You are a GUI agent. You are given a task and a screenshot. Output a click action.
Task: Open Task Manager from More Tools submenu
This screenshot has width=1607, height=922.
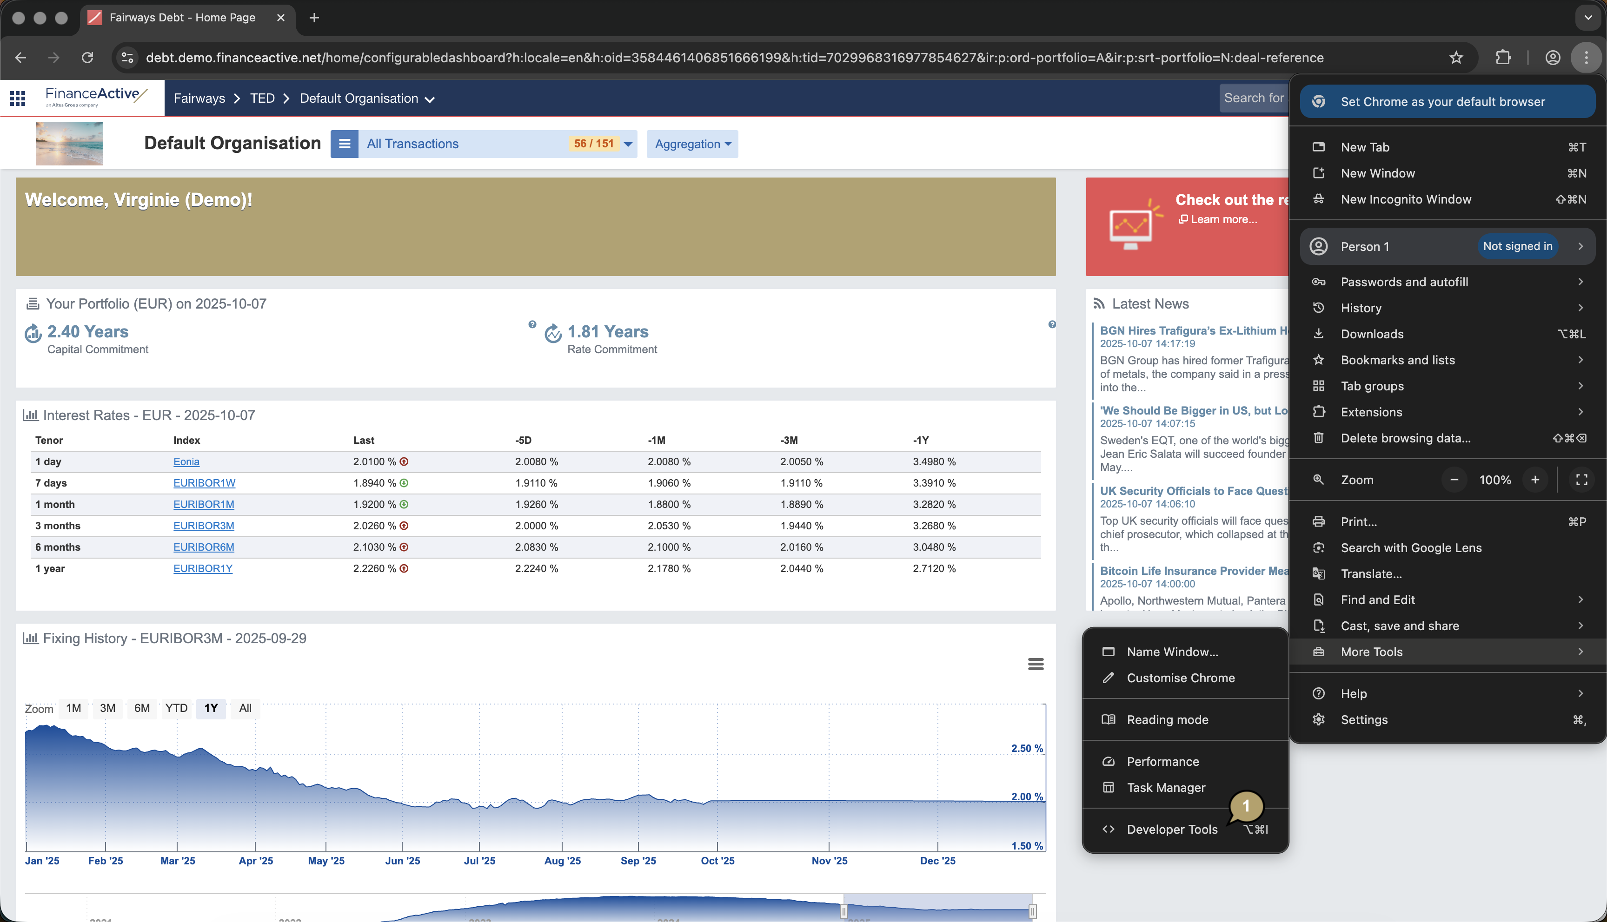click(x=1166, y=787)
